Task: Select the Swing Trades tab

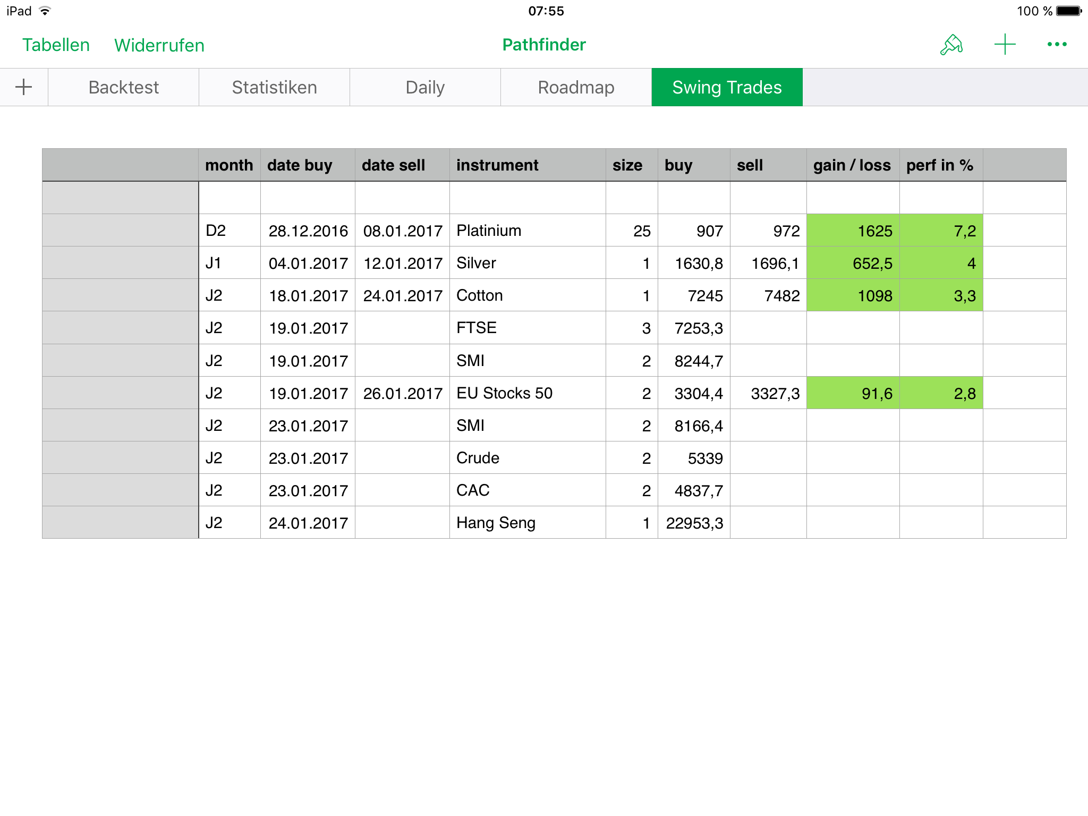Action: 727,87
